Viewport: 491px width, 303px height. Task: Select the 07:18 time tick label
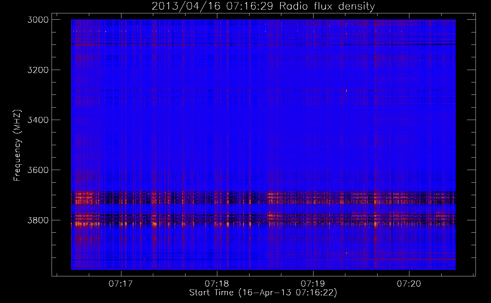pos(217,284)
